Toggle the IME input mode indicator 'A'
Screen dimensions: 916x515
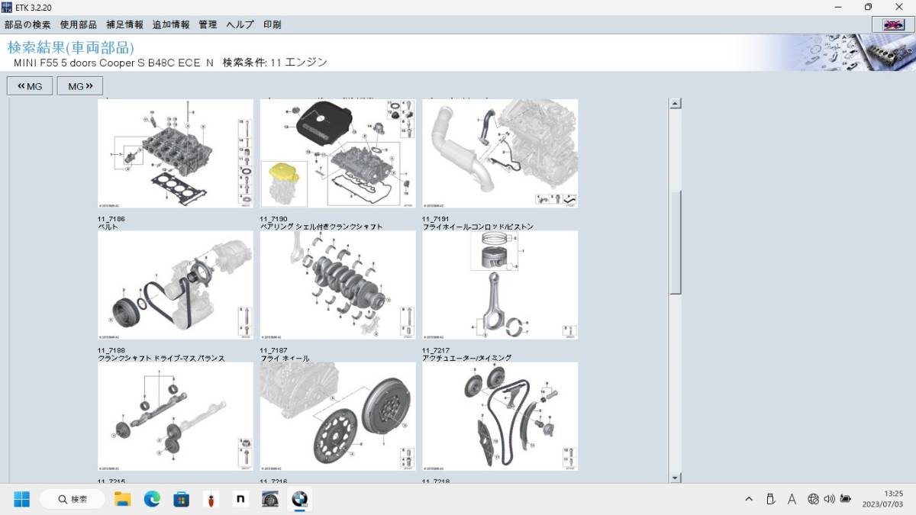pos(792,499)
